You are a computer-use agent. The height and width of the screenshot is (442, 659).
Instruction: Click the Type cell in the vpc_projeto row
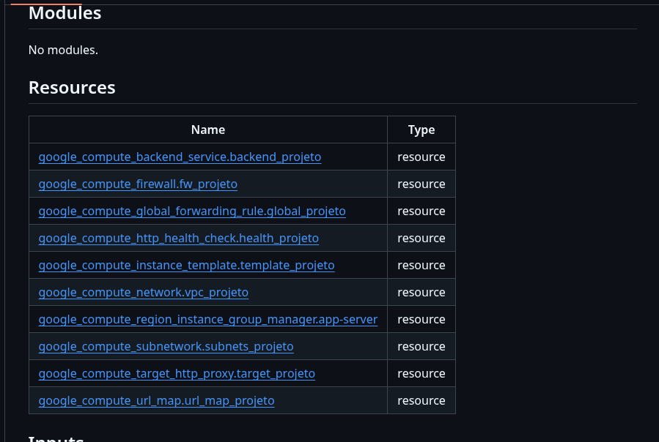[421, 292]
